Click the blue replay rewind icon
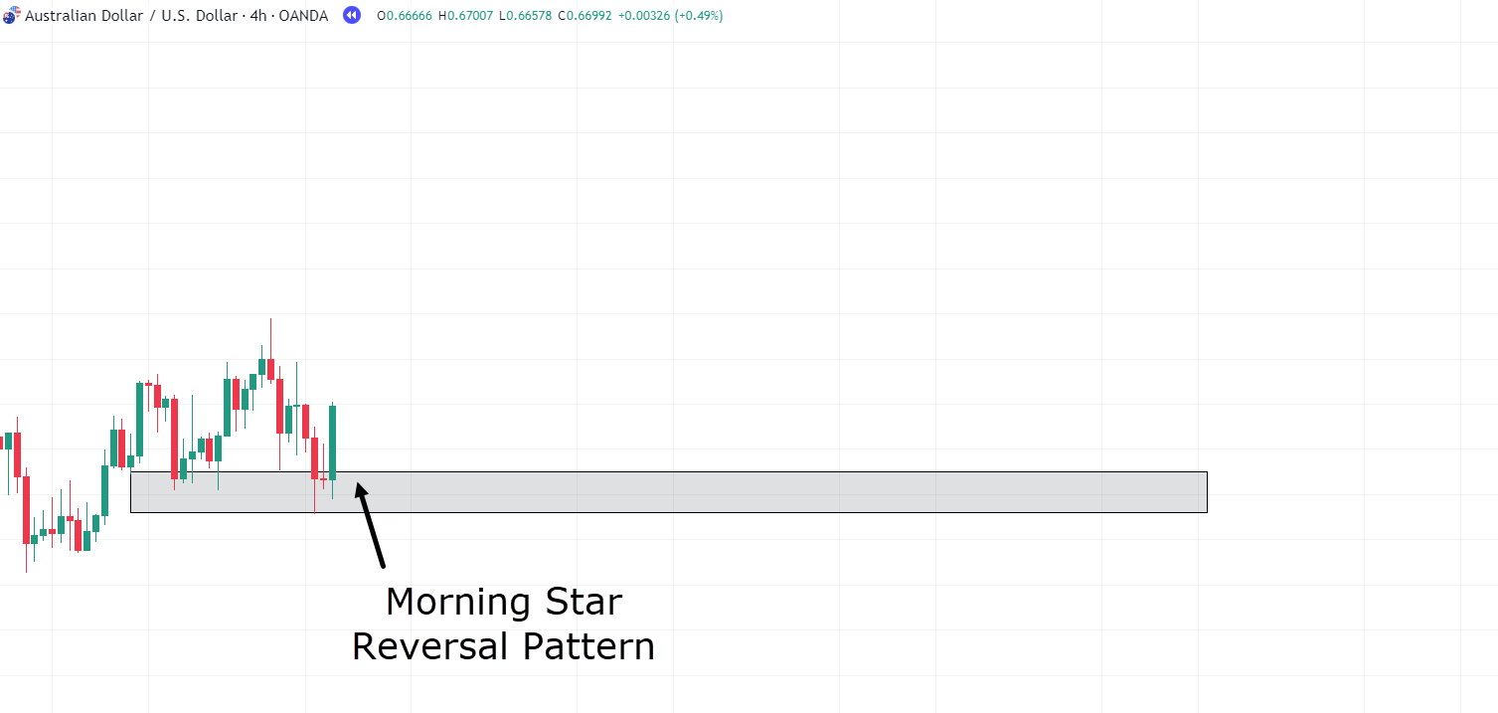1498x713 pixels. click(x=351, y=16)
